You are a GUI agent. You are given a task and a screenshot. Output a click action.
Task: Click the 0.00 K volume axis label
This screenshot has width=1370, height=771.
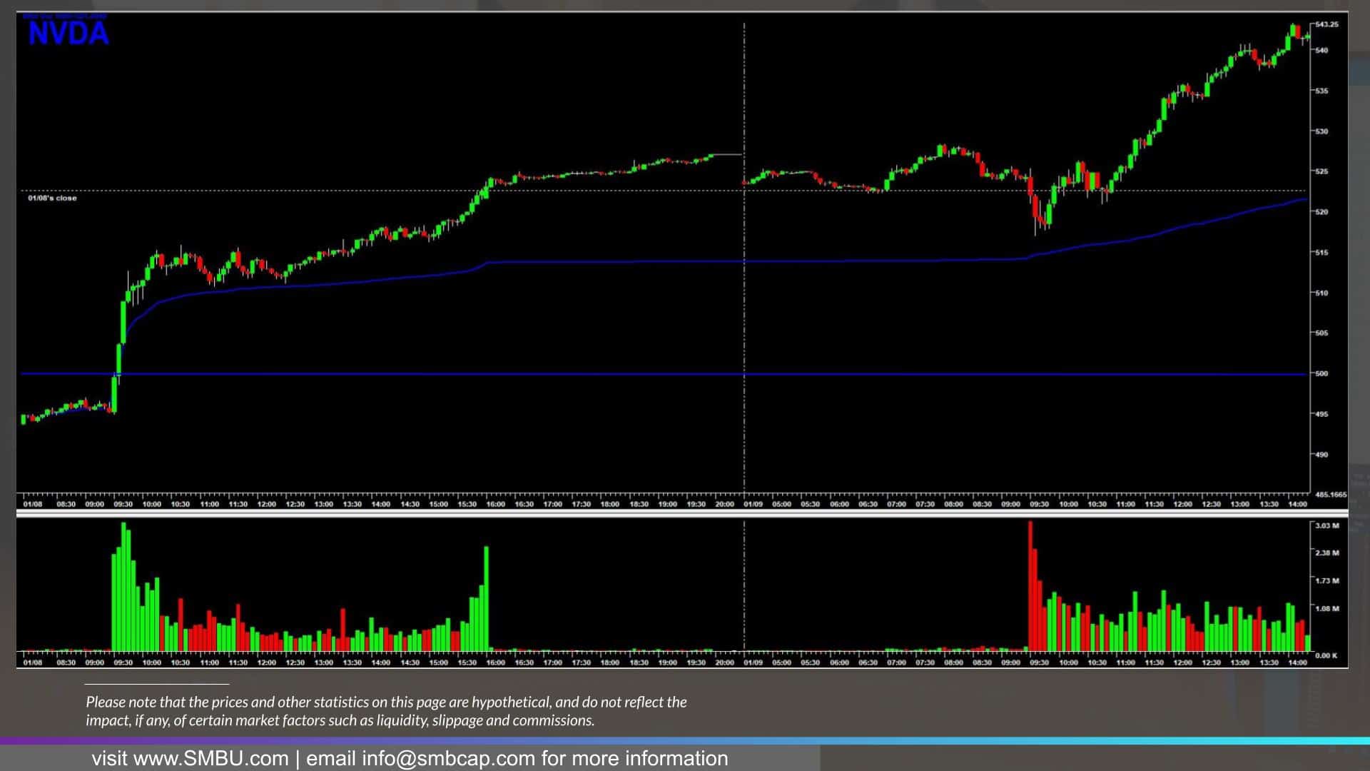coord(1326,655)
